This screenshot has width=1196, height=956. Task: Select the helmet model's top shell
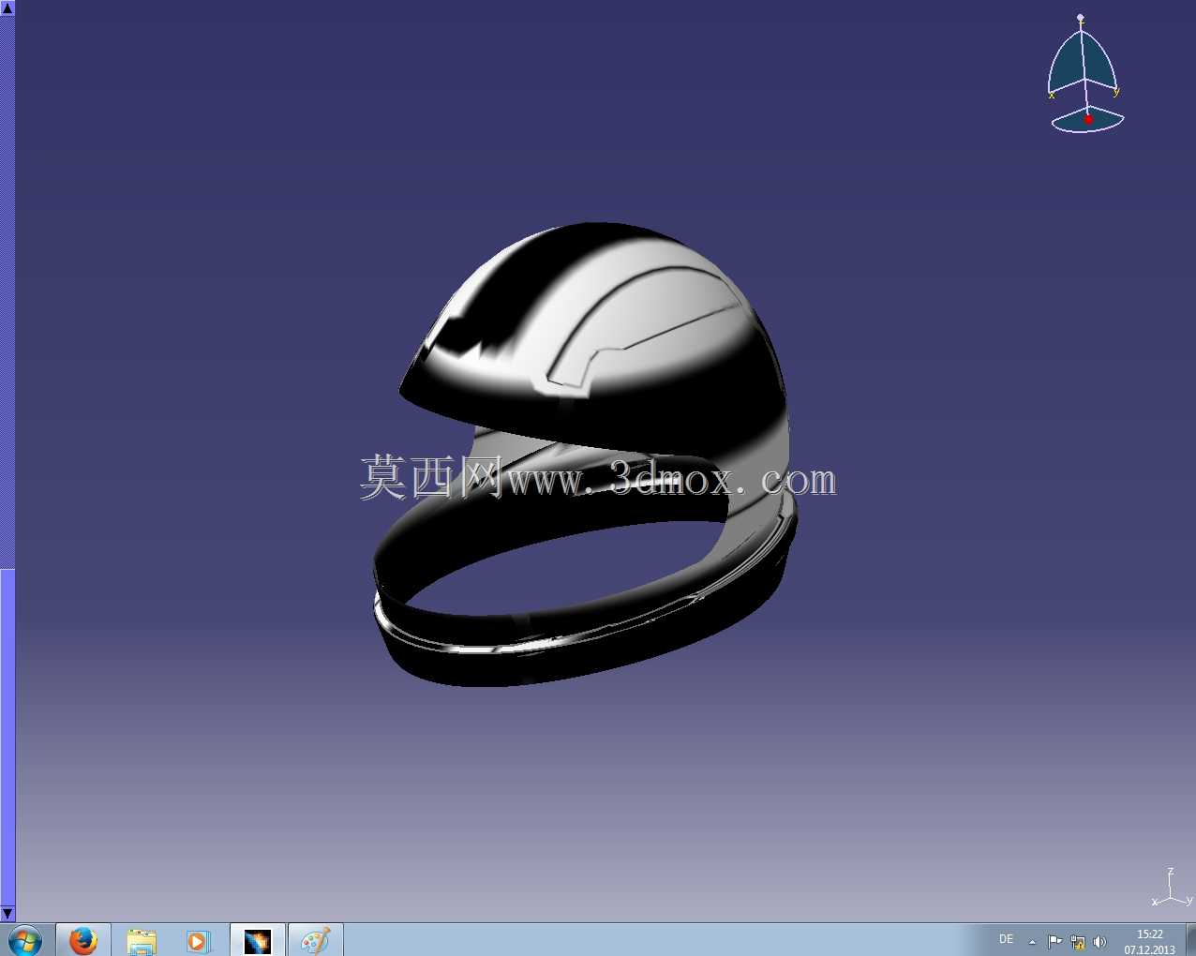(x=600, y=337)
